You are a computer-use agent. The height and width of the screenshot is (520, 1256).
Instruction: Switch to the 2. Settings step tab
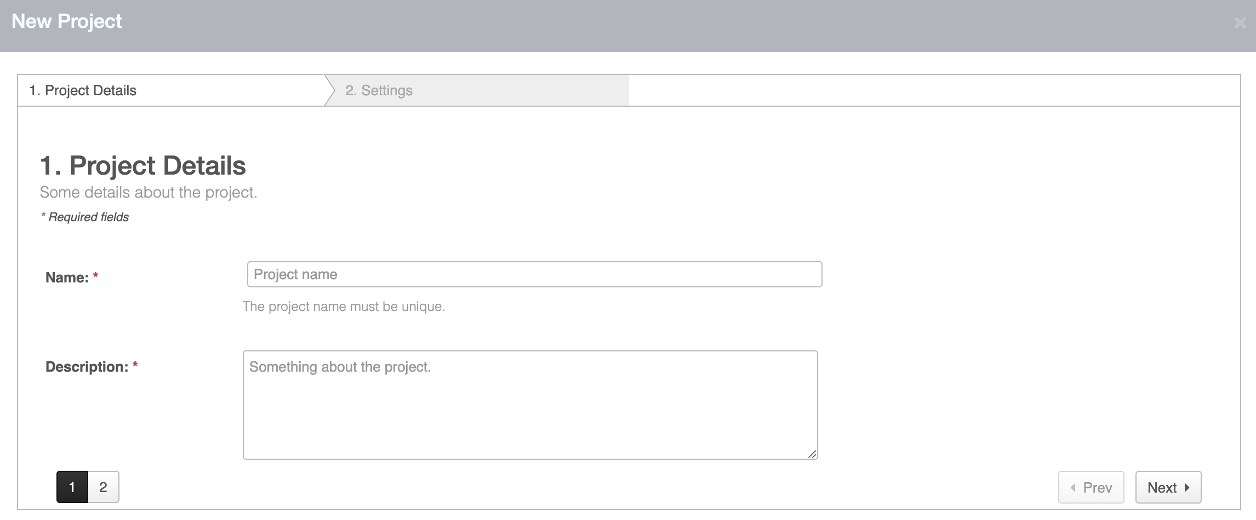tap(379, 90)
